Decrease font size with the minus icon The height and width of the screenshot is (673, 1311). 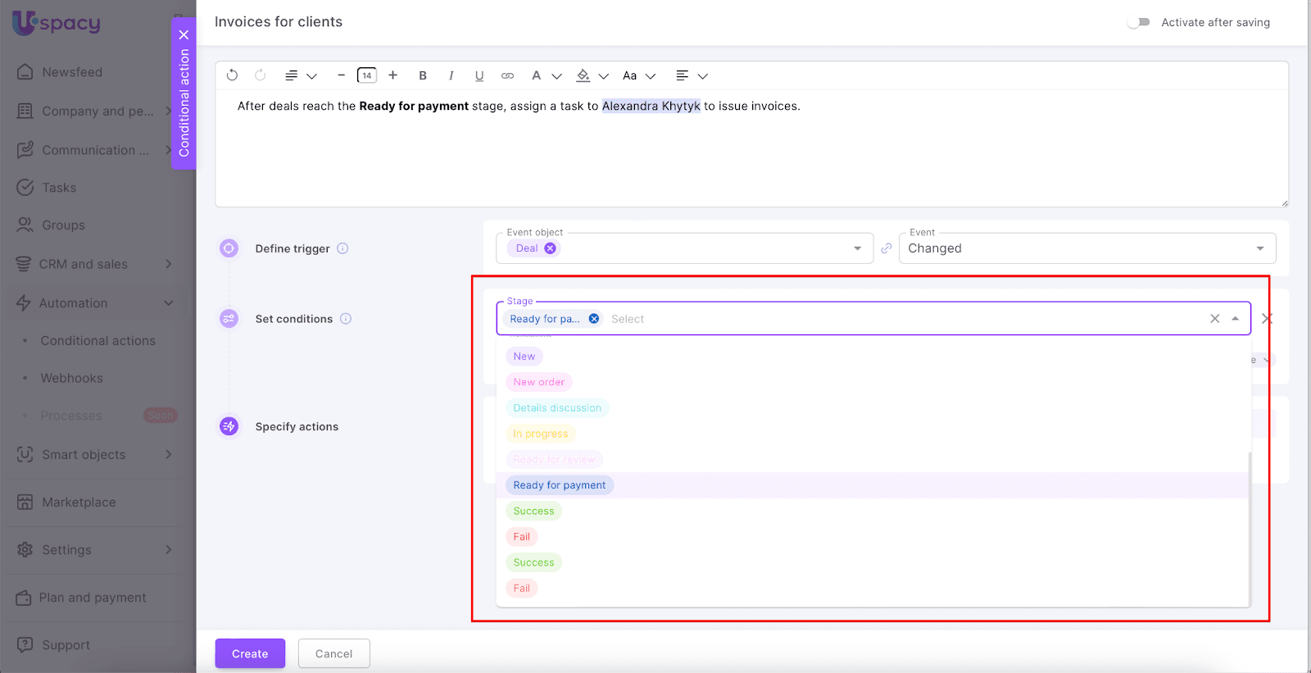pyautogui.click(x=341, y=75)
